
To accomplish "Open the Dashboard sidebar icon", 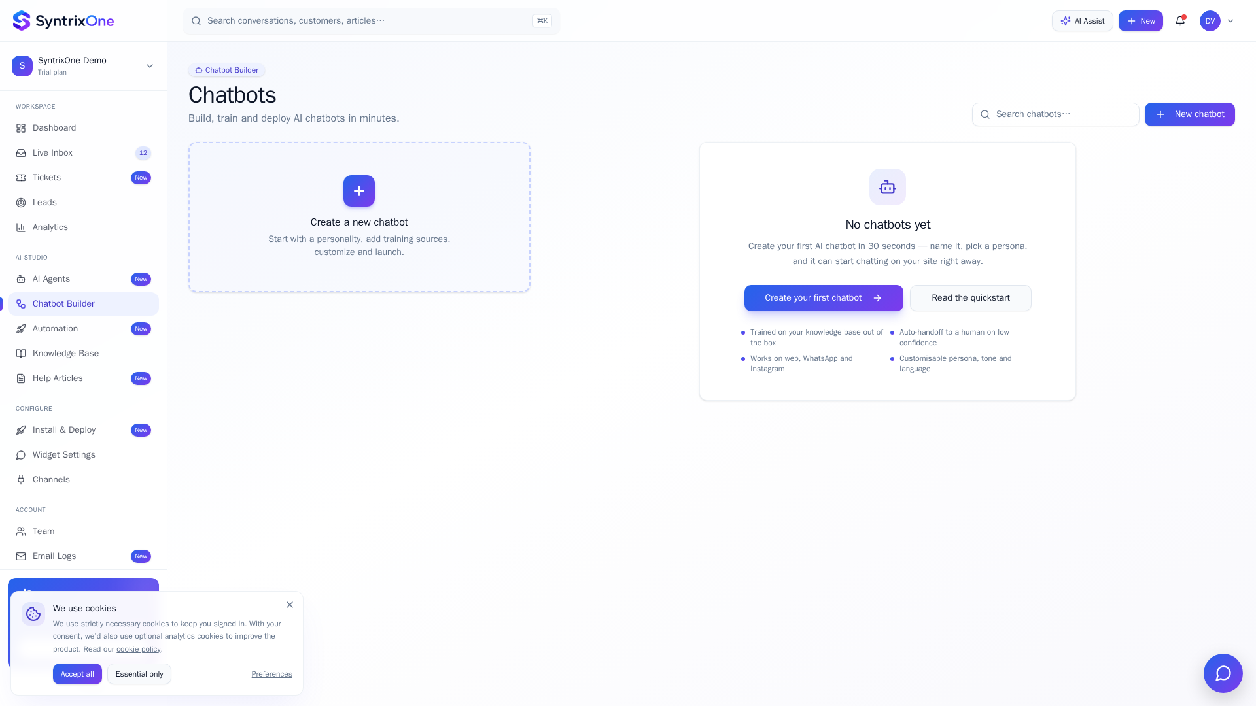I will [21, 128].
